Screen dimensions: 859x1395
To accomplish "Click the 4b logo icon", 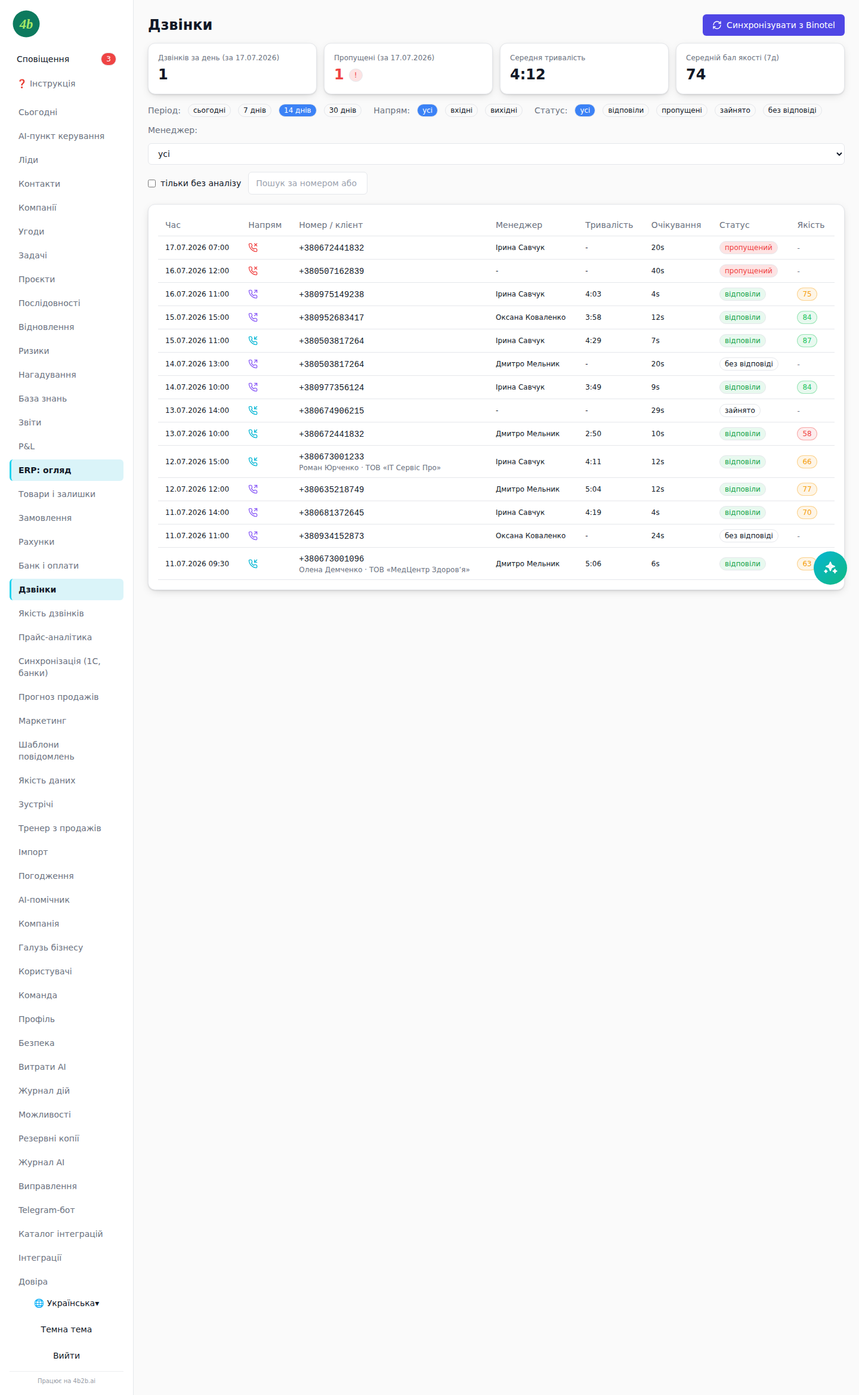I will coord(26,24).
